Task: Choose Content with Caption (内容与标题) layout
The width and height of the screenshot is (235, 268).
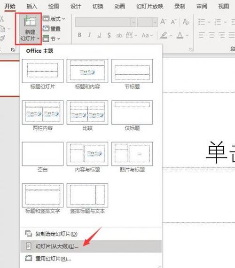Action: 87,157
